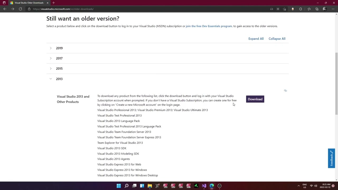338x190 pixels.
Task: Click 'Visual Studio Express 2013 for Web' text
Action: (119, 164)
